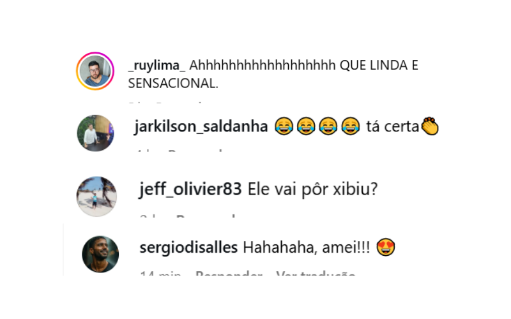Select the 'Ele vai pôr xibiu?' comment text
511x319 pixels.
312,189
